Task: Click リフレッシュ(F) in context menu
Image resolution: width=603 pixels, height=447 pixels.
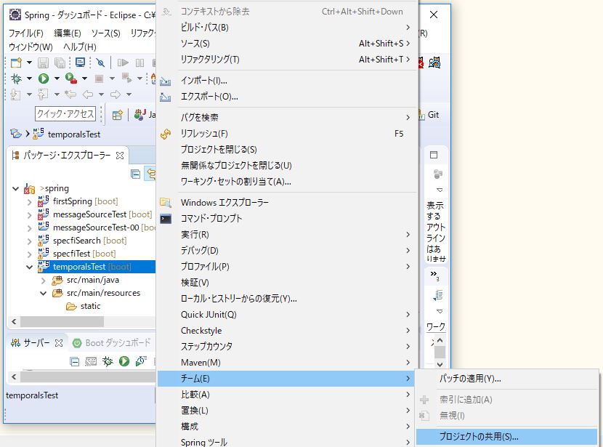Action: coord(286,134)
